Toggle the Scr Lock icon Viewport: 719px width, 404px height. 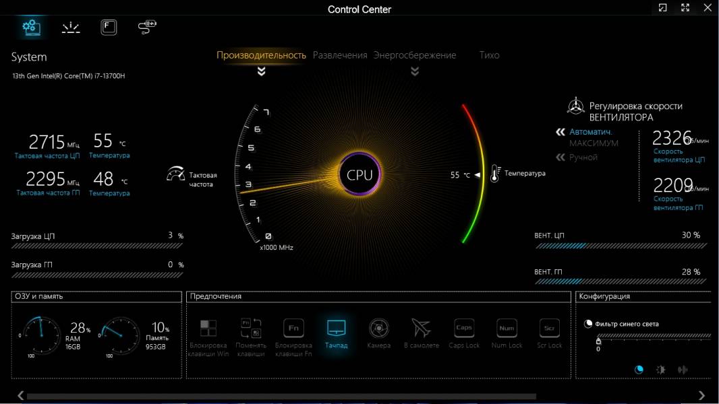[549, 328]
